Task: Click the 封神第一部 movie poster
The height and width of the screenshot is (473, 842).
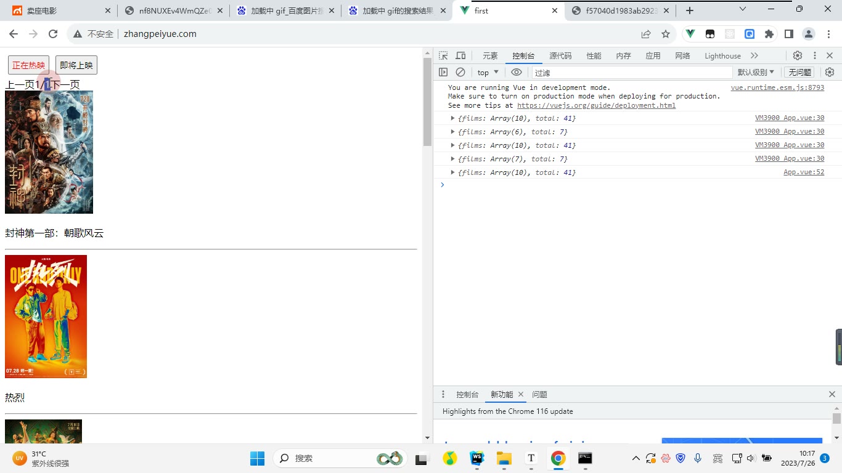Action: pos(49,152)
